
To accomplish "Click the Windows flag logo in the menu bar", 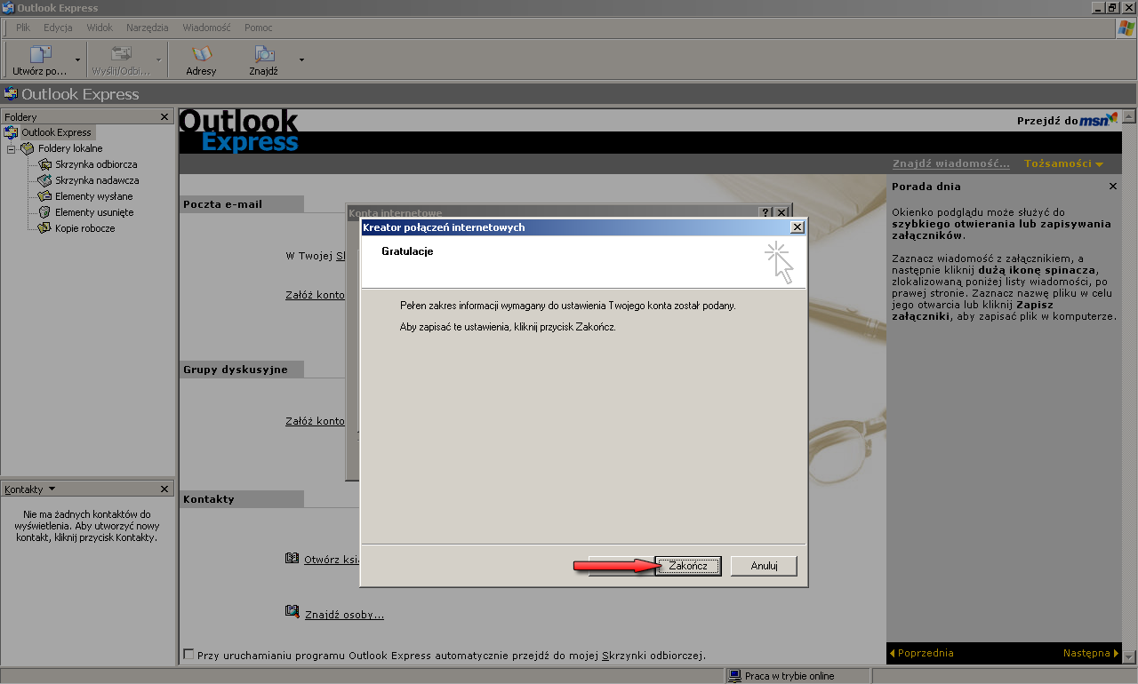I will [x=1126, y=28].
